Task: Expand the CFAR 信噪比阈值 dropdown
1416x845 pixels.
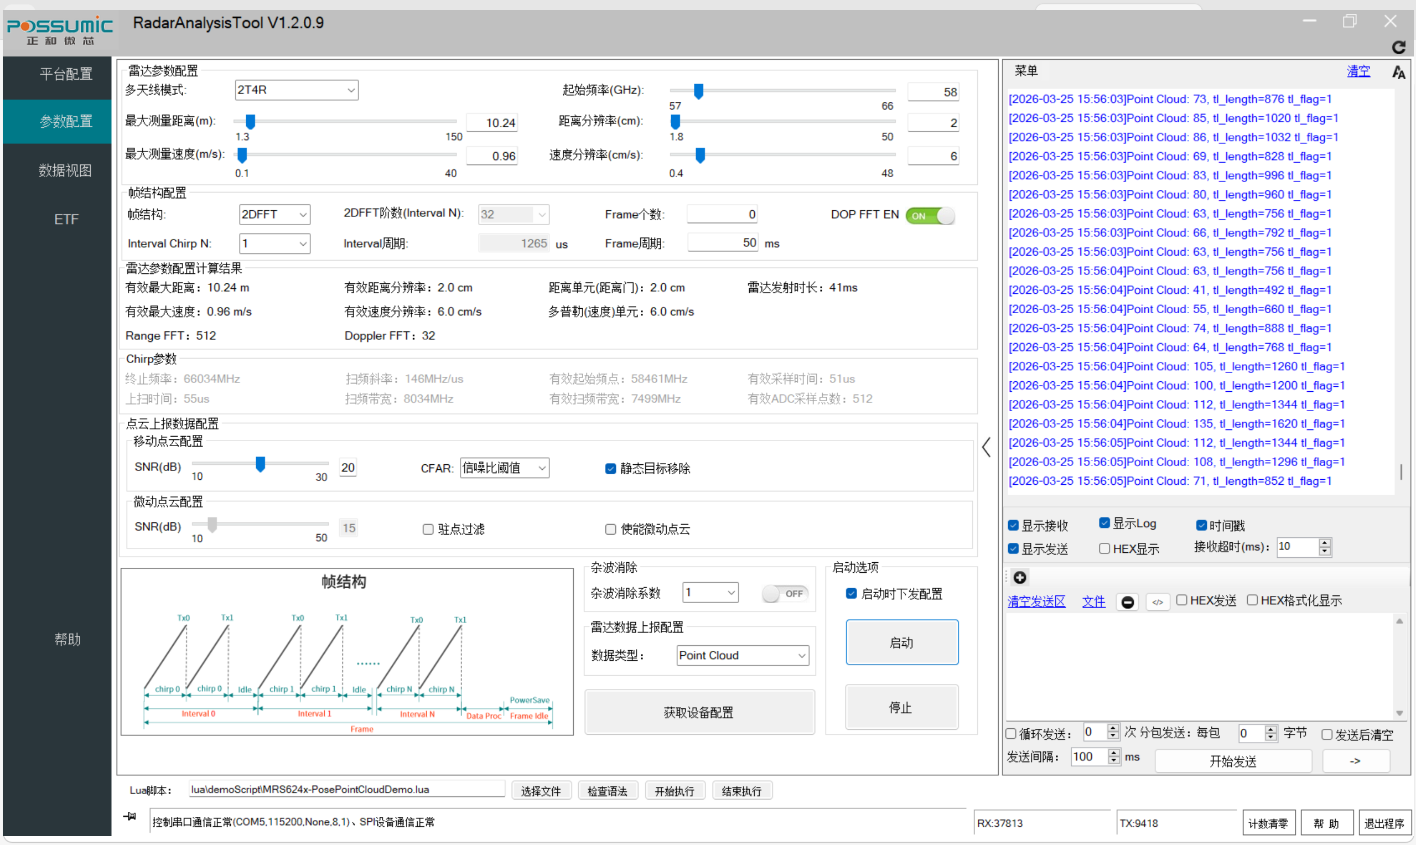Action: (504, 468)
